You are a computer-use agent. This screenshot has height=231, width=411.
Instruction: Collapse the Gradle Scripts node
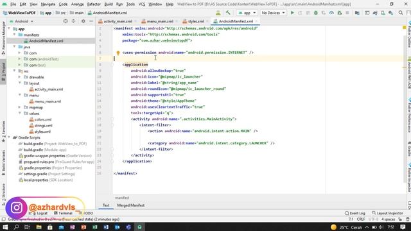coord(10,137)
